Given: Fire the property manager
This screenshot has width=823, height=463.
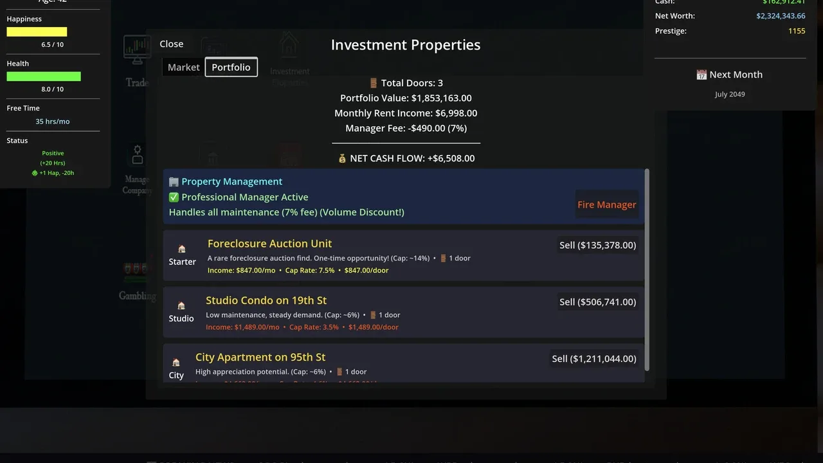Looking at the screenshot, I should (x=607, y=204).
